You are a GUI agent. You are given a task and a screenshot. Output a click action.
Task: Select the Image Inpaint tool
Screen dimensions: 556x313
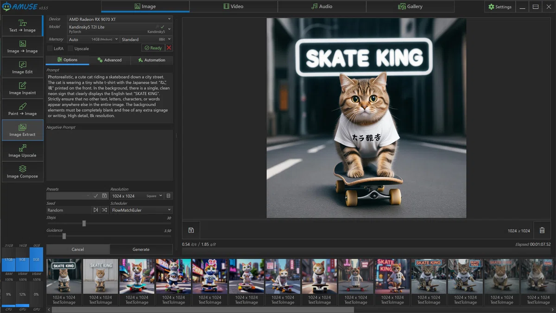tap(22, 89)
